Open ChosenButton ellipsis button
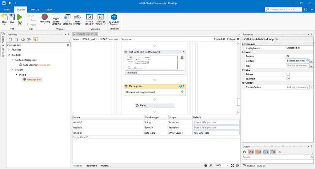The image size is (315, 169). [311, 87]
